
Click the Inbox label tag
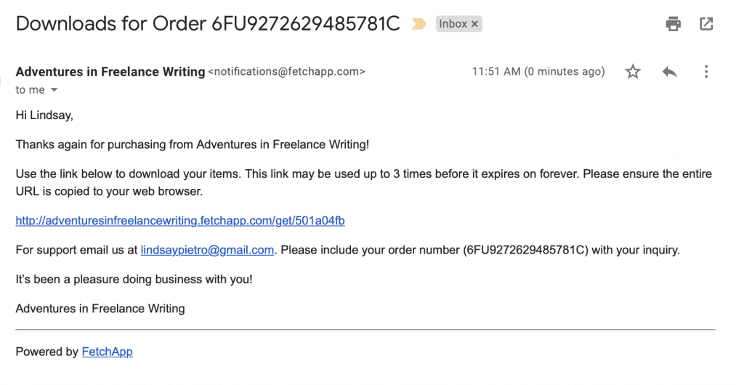[x=453, y=24]
